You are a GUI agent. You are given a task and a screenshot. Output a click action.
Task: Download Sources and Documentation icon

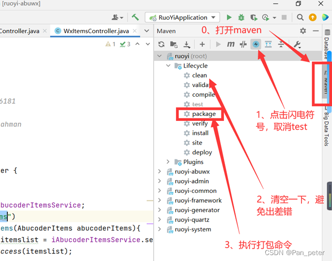click(x=187, y=44)
